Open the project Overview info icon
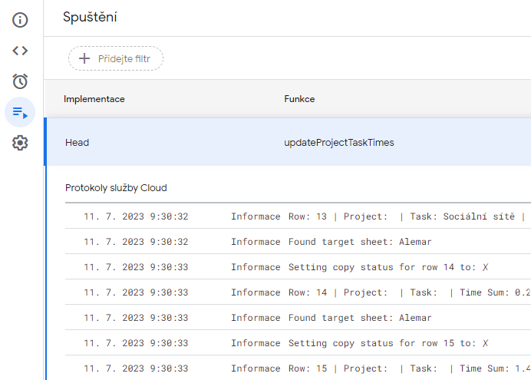Screen dimensions: 531x380 click(x=20, y=20)
